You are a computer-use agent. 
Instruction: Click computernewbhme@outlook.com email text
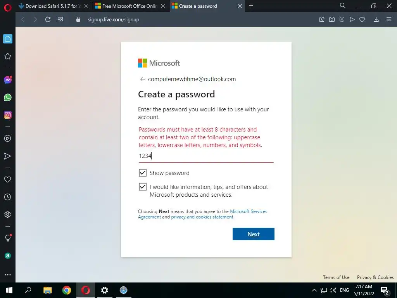pos(192,79)
